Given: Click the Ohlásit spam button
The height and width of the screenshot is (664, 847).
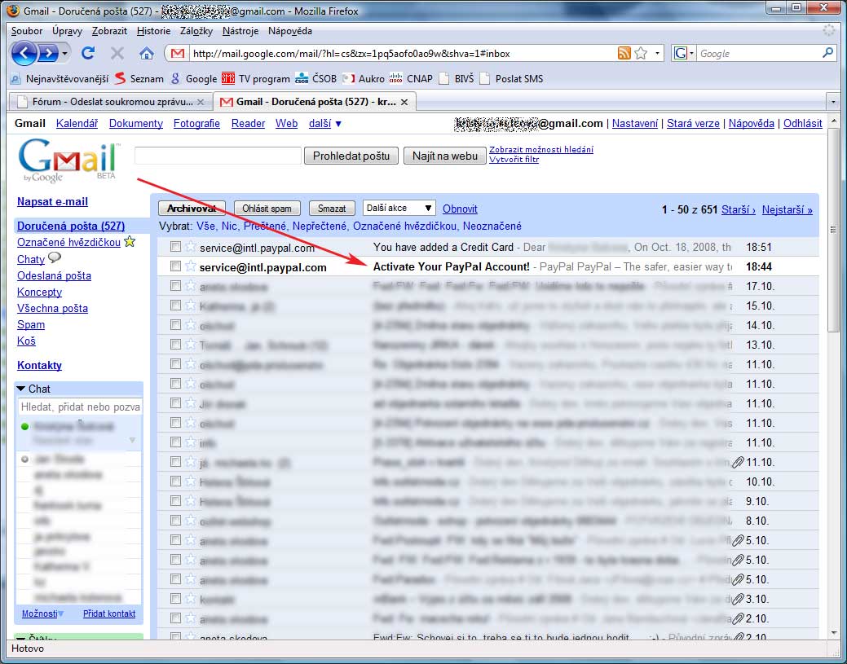Looking at the screenshot, I should tap(267, 209).
